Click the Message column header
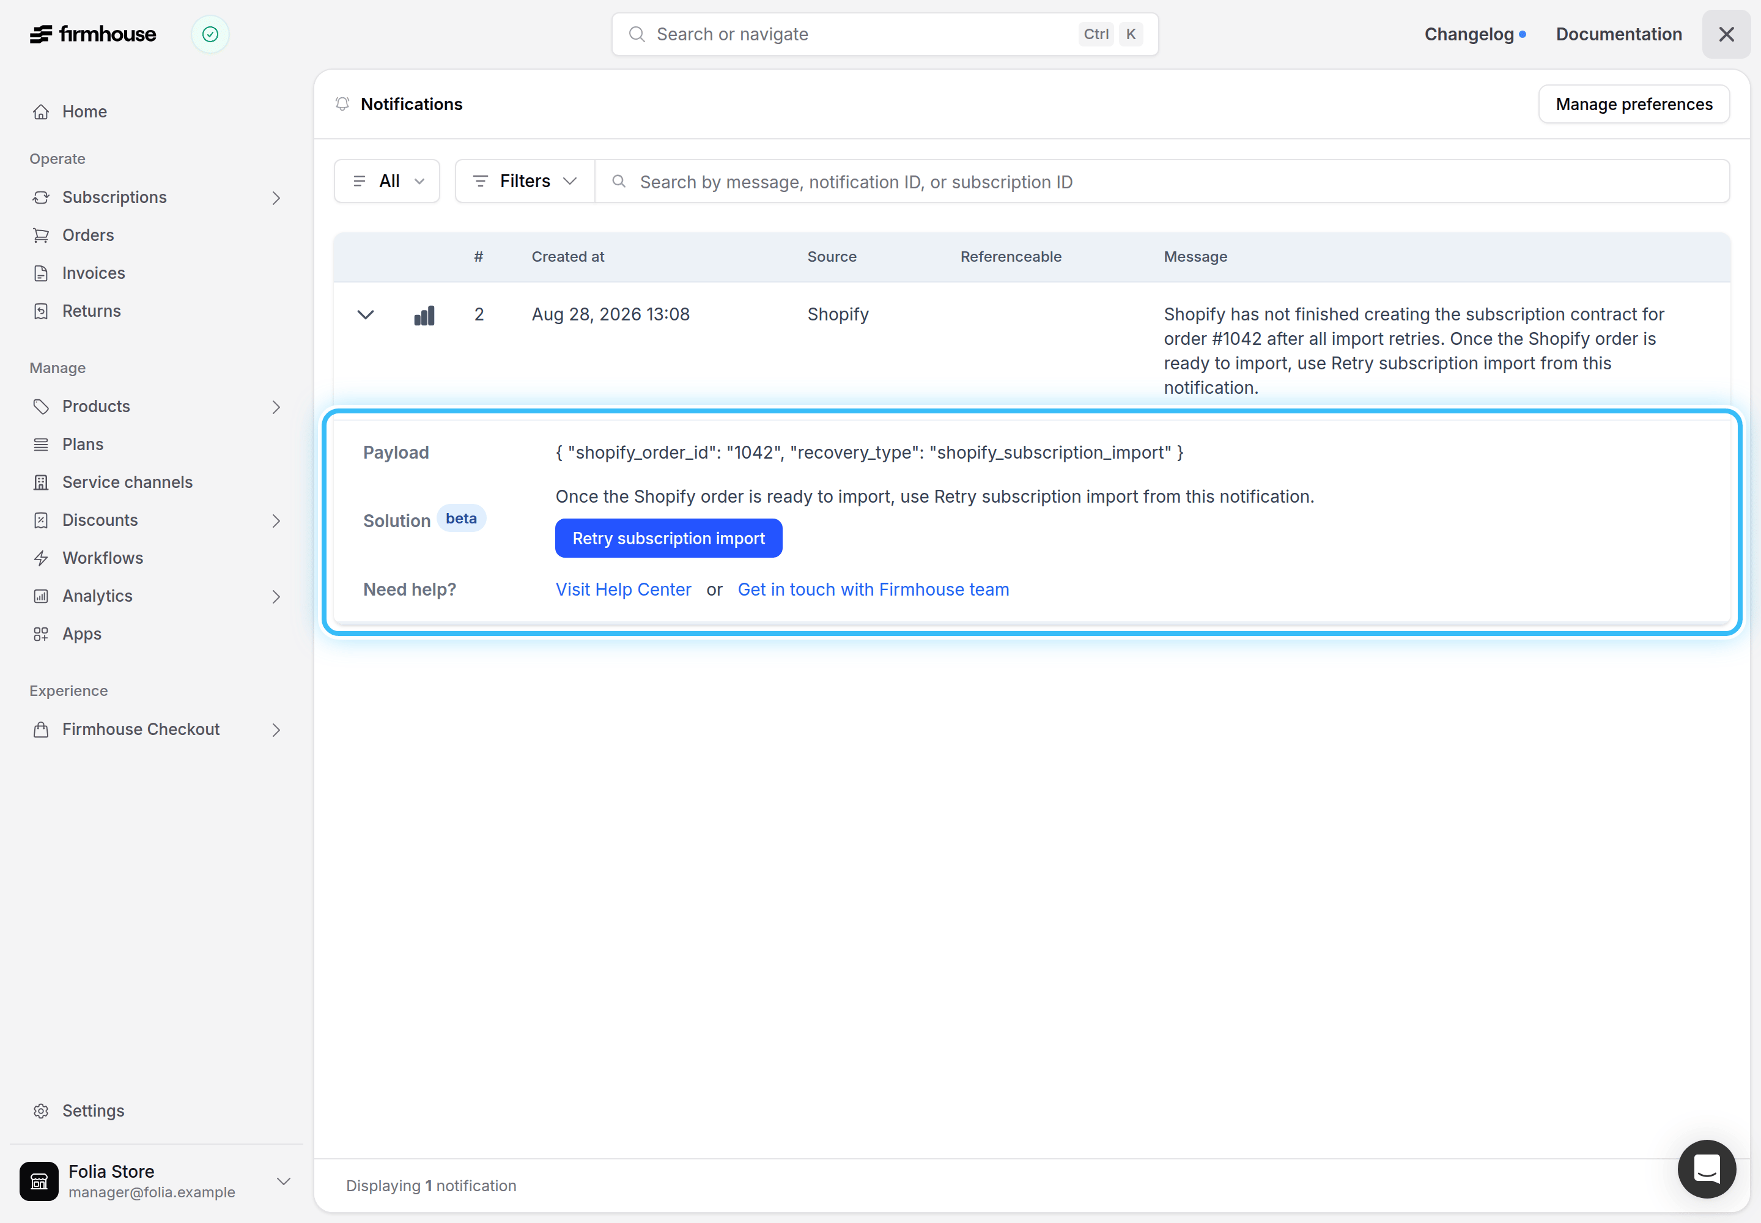Screen dimensions: 1761x1223 point(1195,257)
